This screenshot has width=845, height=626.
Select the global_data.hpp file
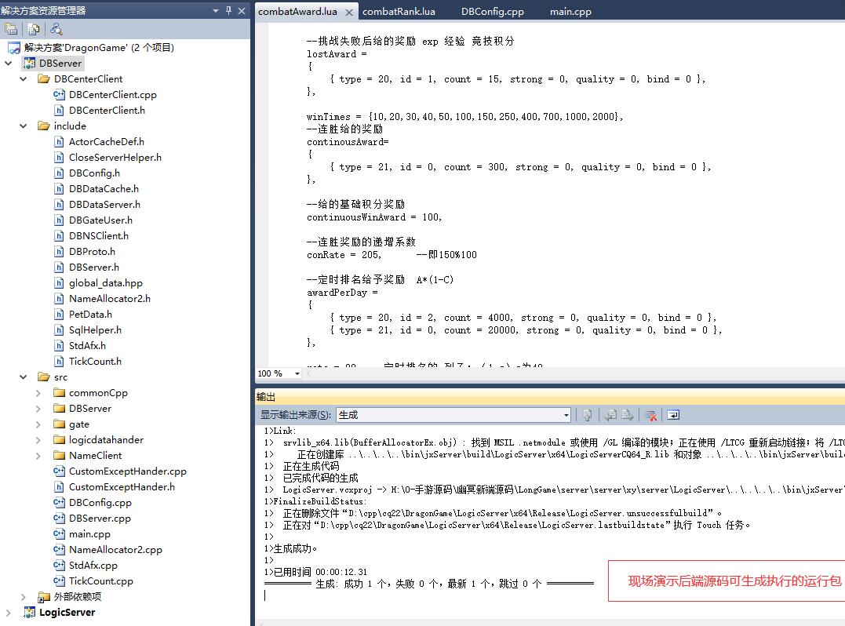pos(105,282)
